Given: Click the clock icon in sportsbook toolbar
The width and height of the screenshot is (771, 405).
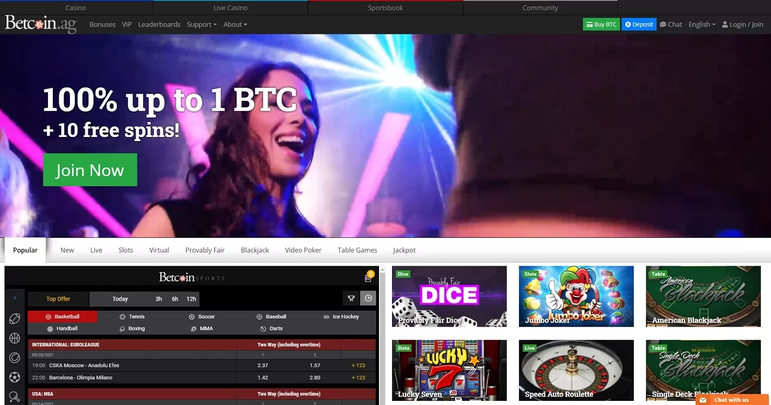Looking at the screenshot, I should point(368,299).
